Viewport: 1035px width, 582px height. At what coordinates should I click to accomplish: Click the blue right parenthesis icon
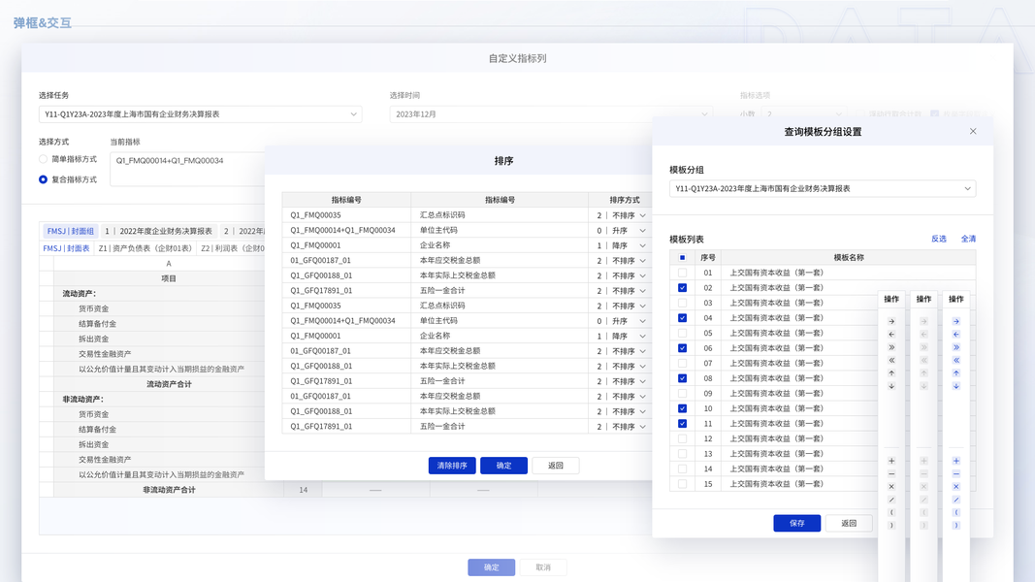pyautogui.click(x=955, y=525)
